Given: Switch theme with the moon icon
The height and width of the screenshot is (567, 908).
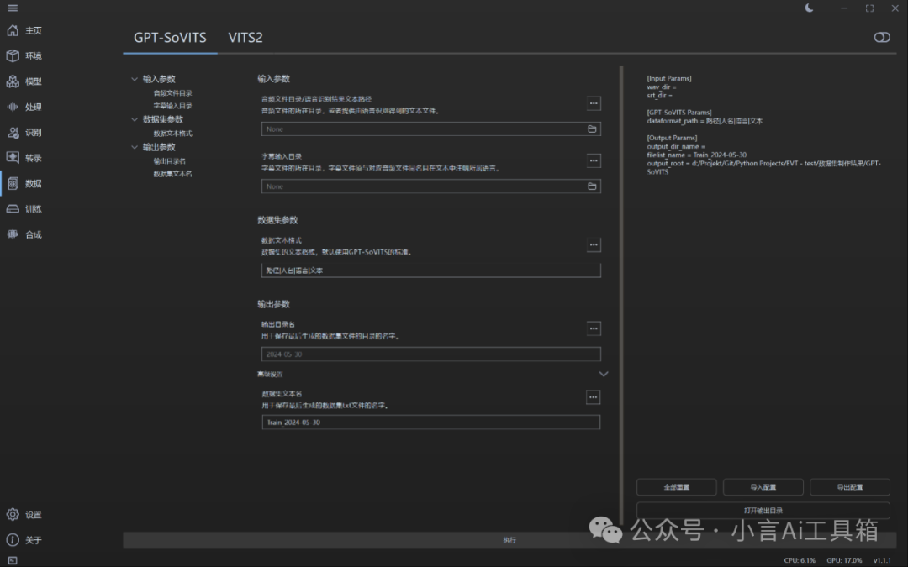Looking at the screenshot, I should click(809, 8).
